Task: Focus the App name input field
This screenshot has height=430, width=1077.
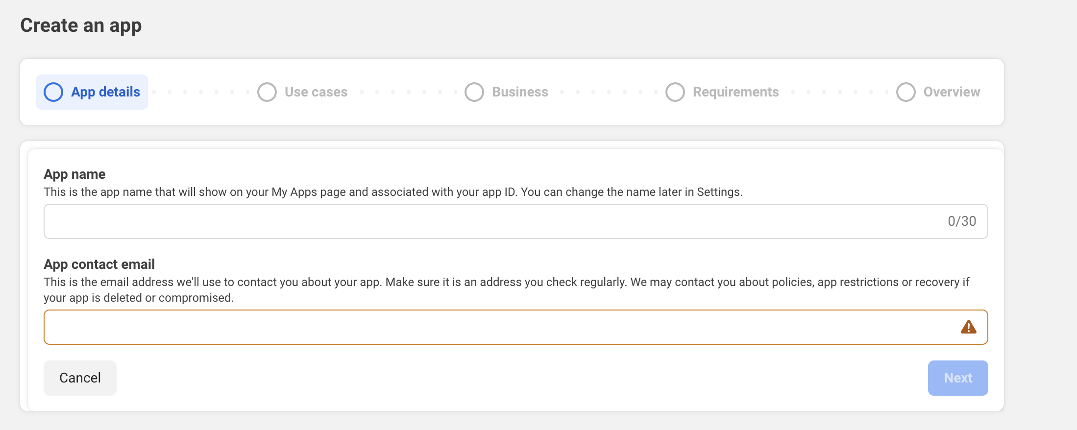Action: tap(515, 221)
